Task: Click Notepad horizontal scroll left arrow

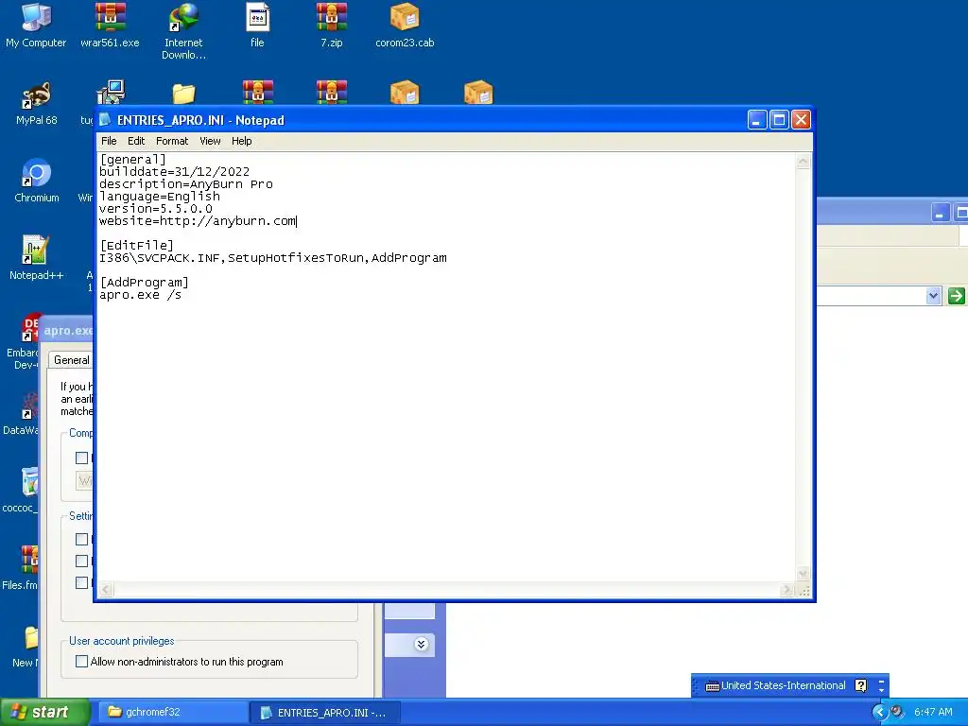Action: [x=106, y=590]
